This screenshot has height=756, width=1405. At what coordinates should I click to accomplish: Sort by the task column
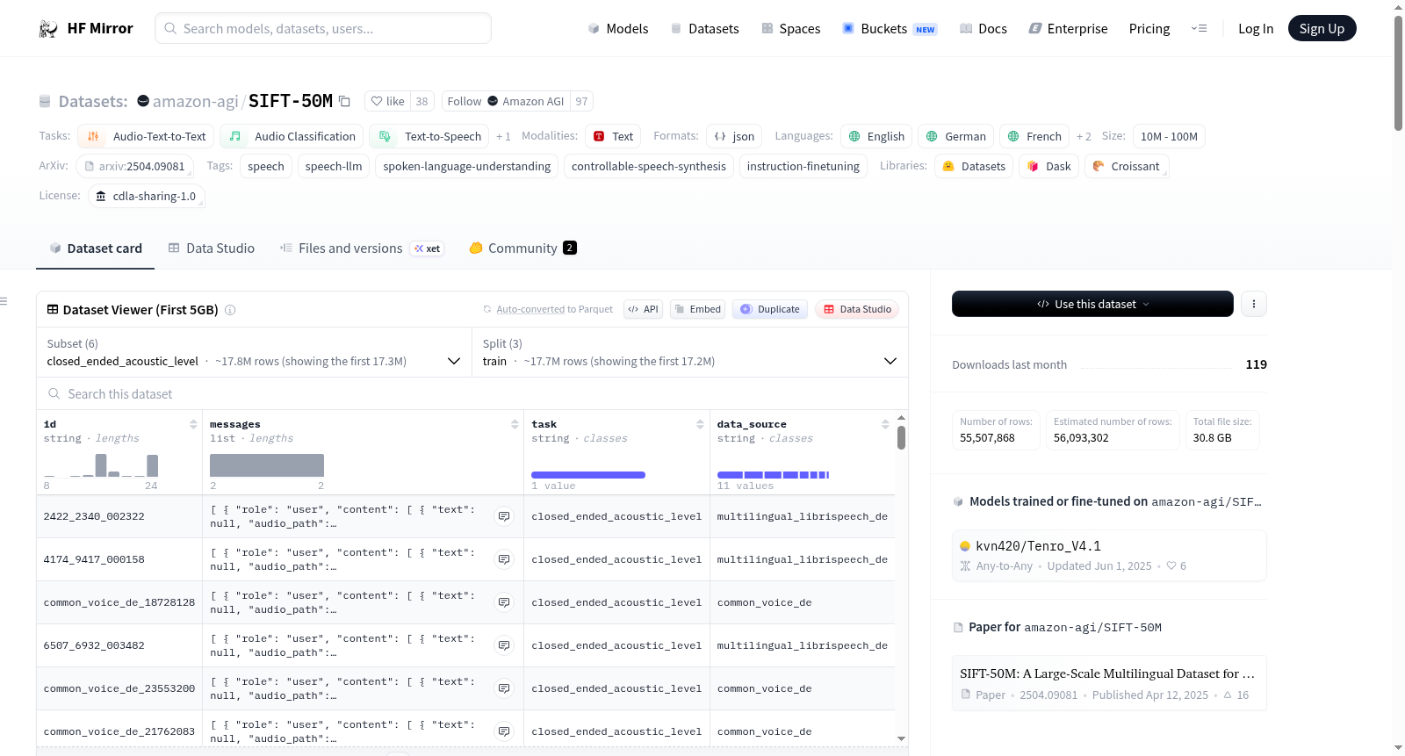click(x=700, y=425)
